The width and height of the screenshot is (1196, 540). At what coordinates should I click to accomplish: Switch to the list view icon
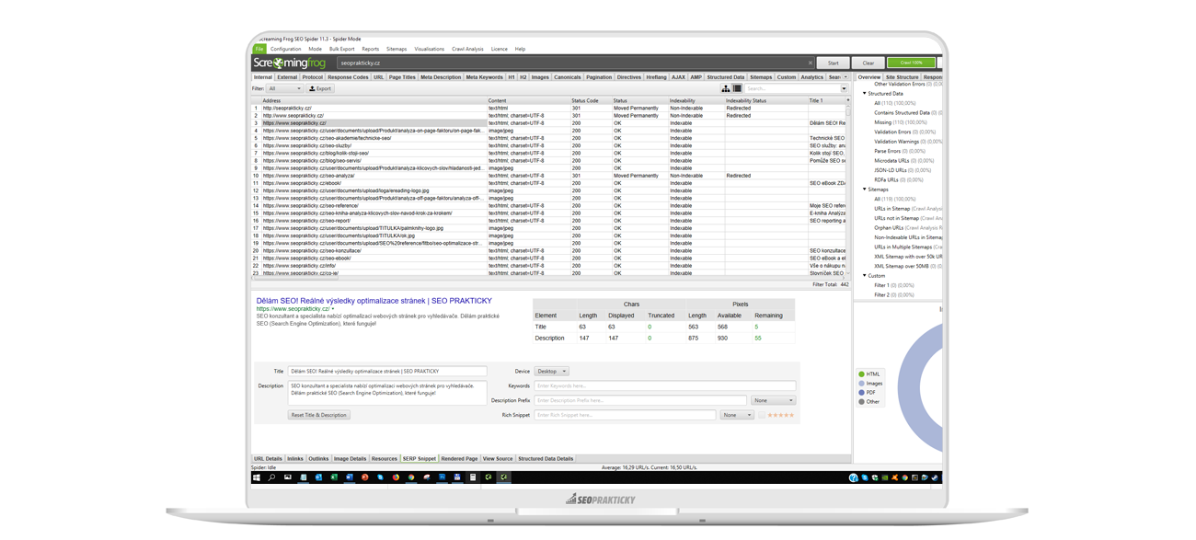click(x=738, y=89)
